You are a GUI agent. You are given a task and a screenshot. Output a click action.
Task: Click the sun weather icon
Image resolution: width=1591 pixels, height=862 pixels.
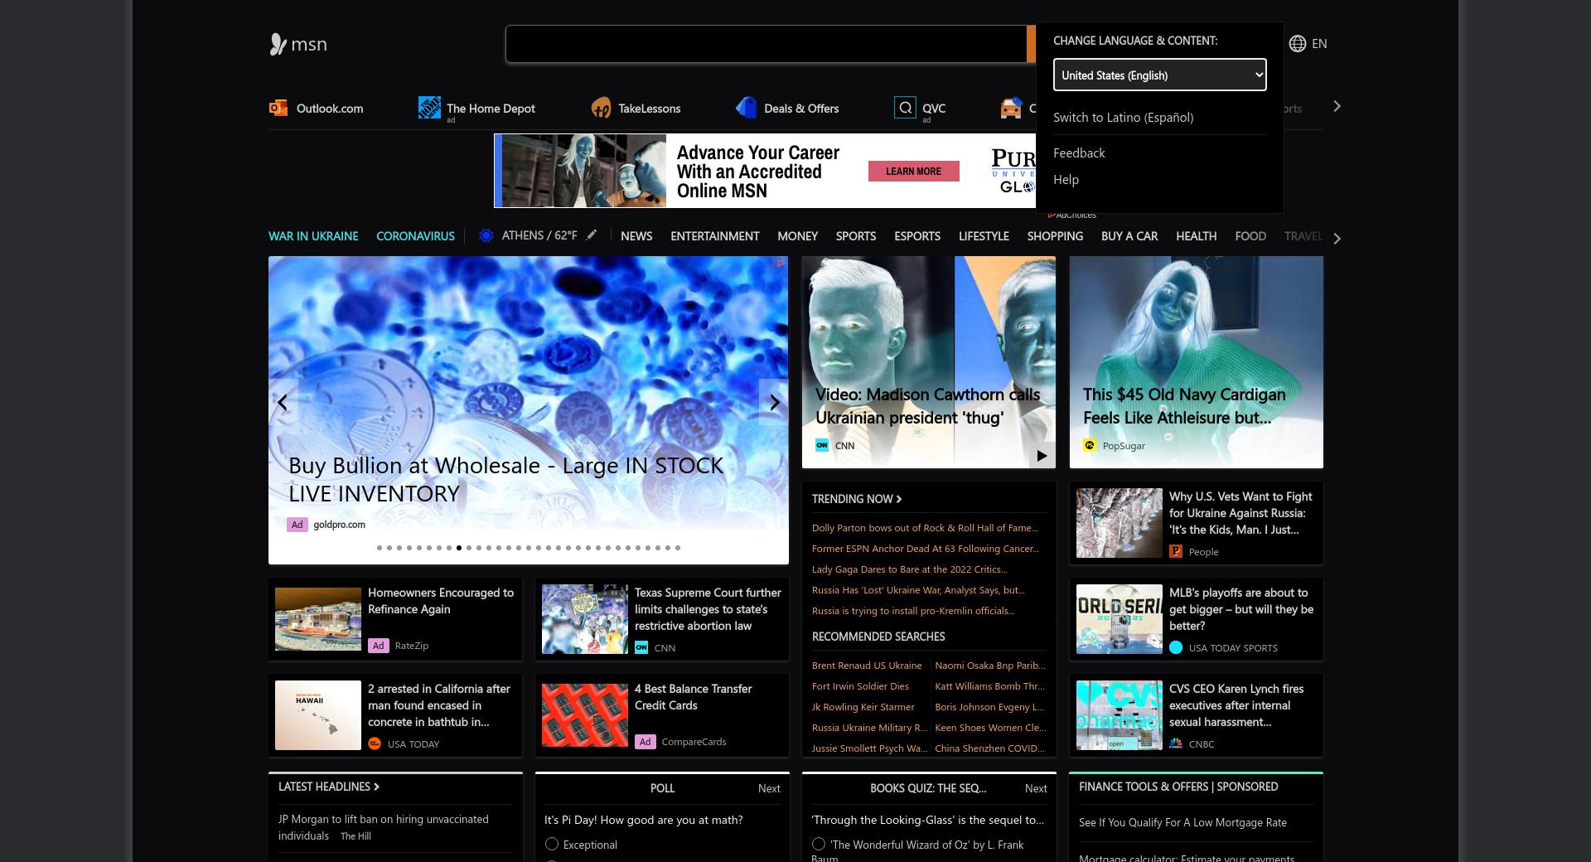click(x=486, y=236)
